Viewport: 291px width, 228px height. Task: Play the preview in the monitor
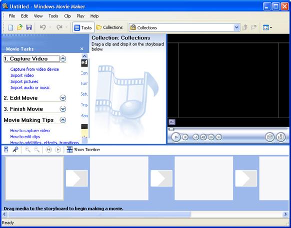[x=176, y=137]
